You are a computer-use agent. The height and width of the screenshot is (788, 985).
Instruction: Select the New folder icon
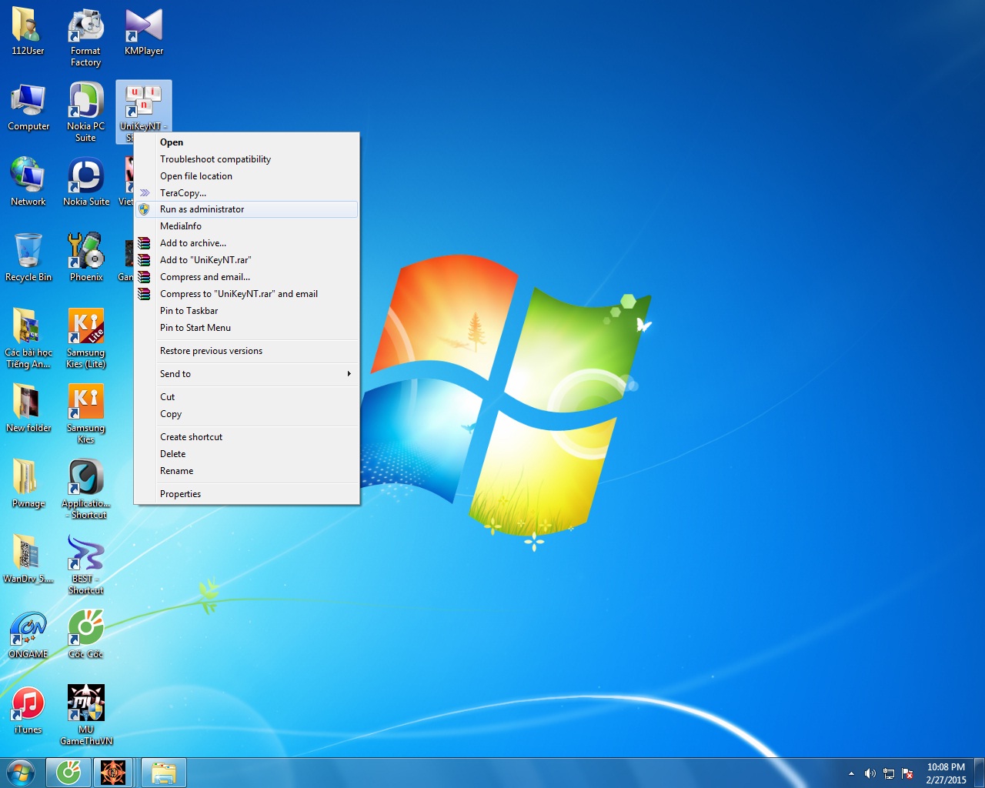coord(28,409)
